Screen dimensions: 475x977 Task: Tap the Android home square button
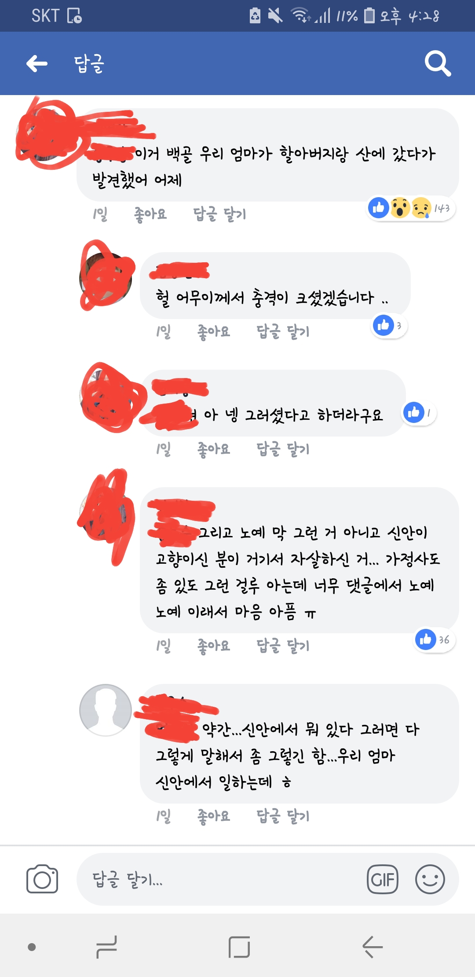pos(239,947)
